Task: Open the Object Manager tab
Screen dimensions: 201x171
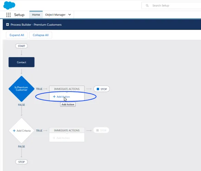Action: tap(55, 15)
